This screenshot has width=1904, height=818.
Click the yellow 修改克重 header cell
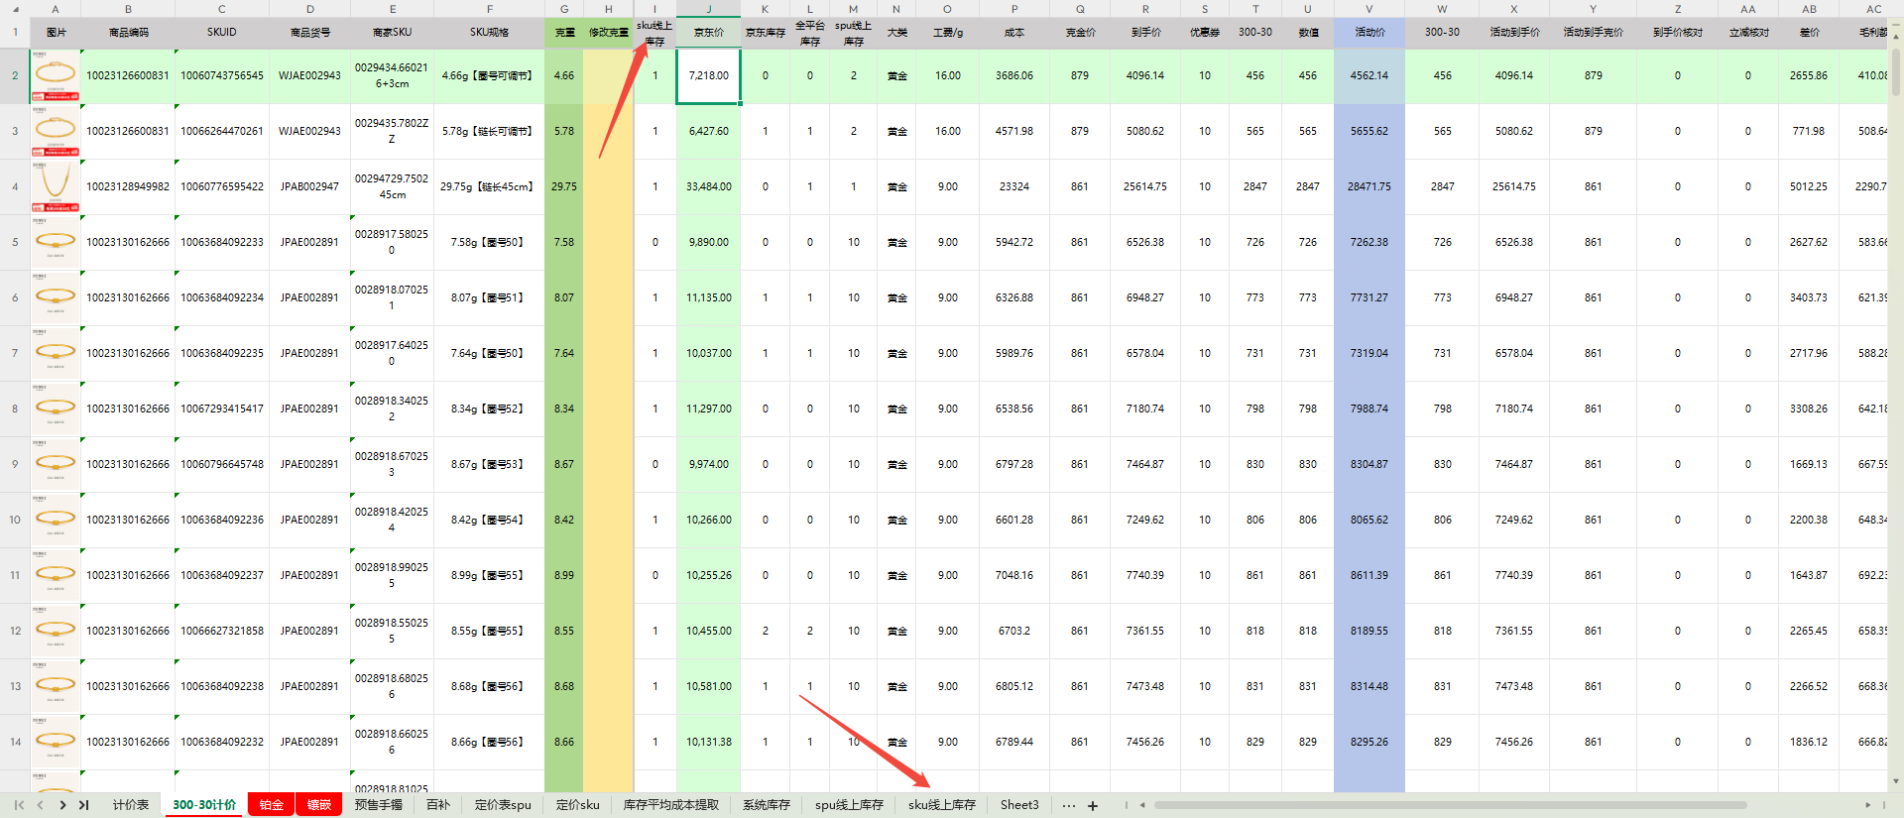tap(608, 33)
